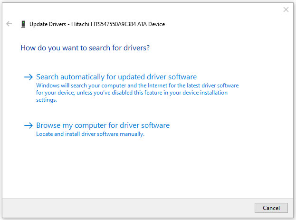Choose Search automatically for updated driver software
The height and width of the screenshot is (220, 296).
116,77
